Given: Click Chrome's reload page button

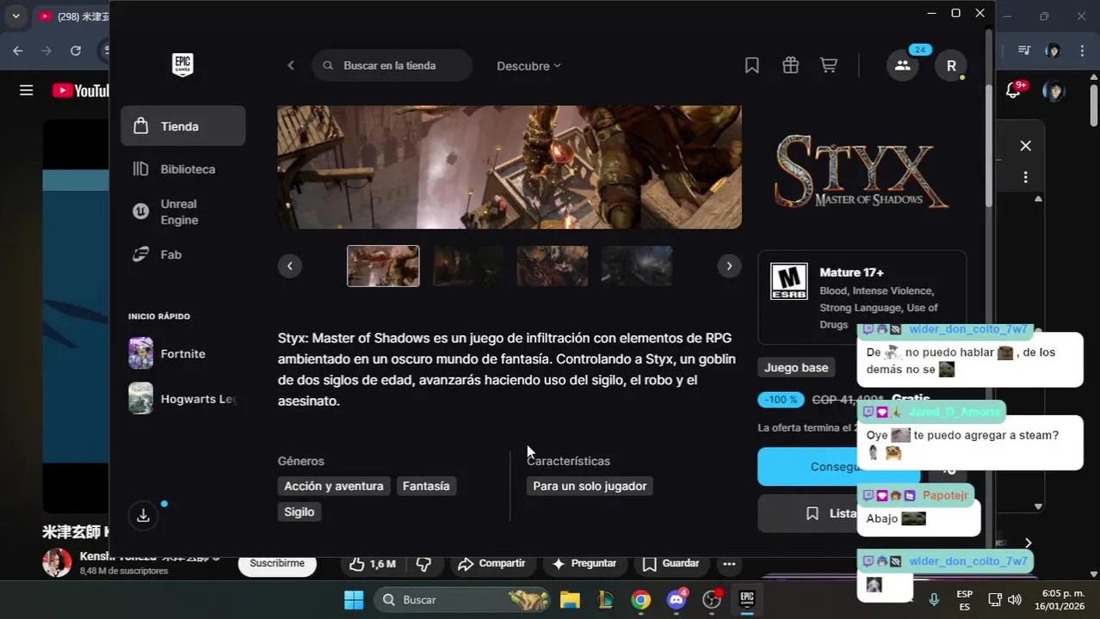Looking at the screenshot, I should click(76, 51).
